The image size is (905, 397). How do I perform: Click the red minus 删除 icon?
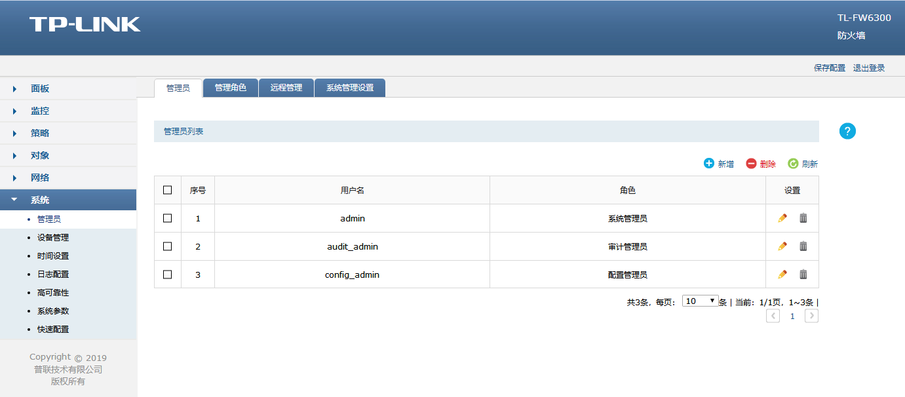(x=751, y=164)
